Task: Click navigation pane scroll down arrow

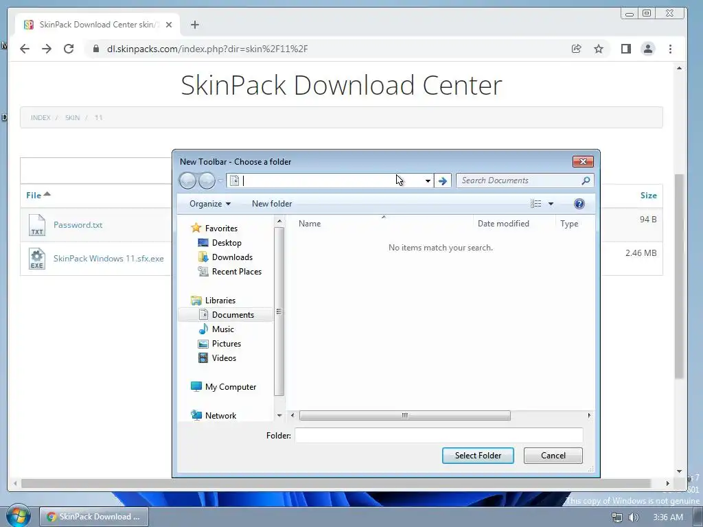Action: pos(279,416)
